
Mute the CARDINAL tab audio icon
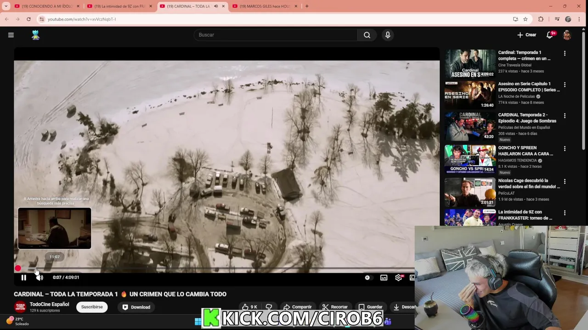pos(216,6)
